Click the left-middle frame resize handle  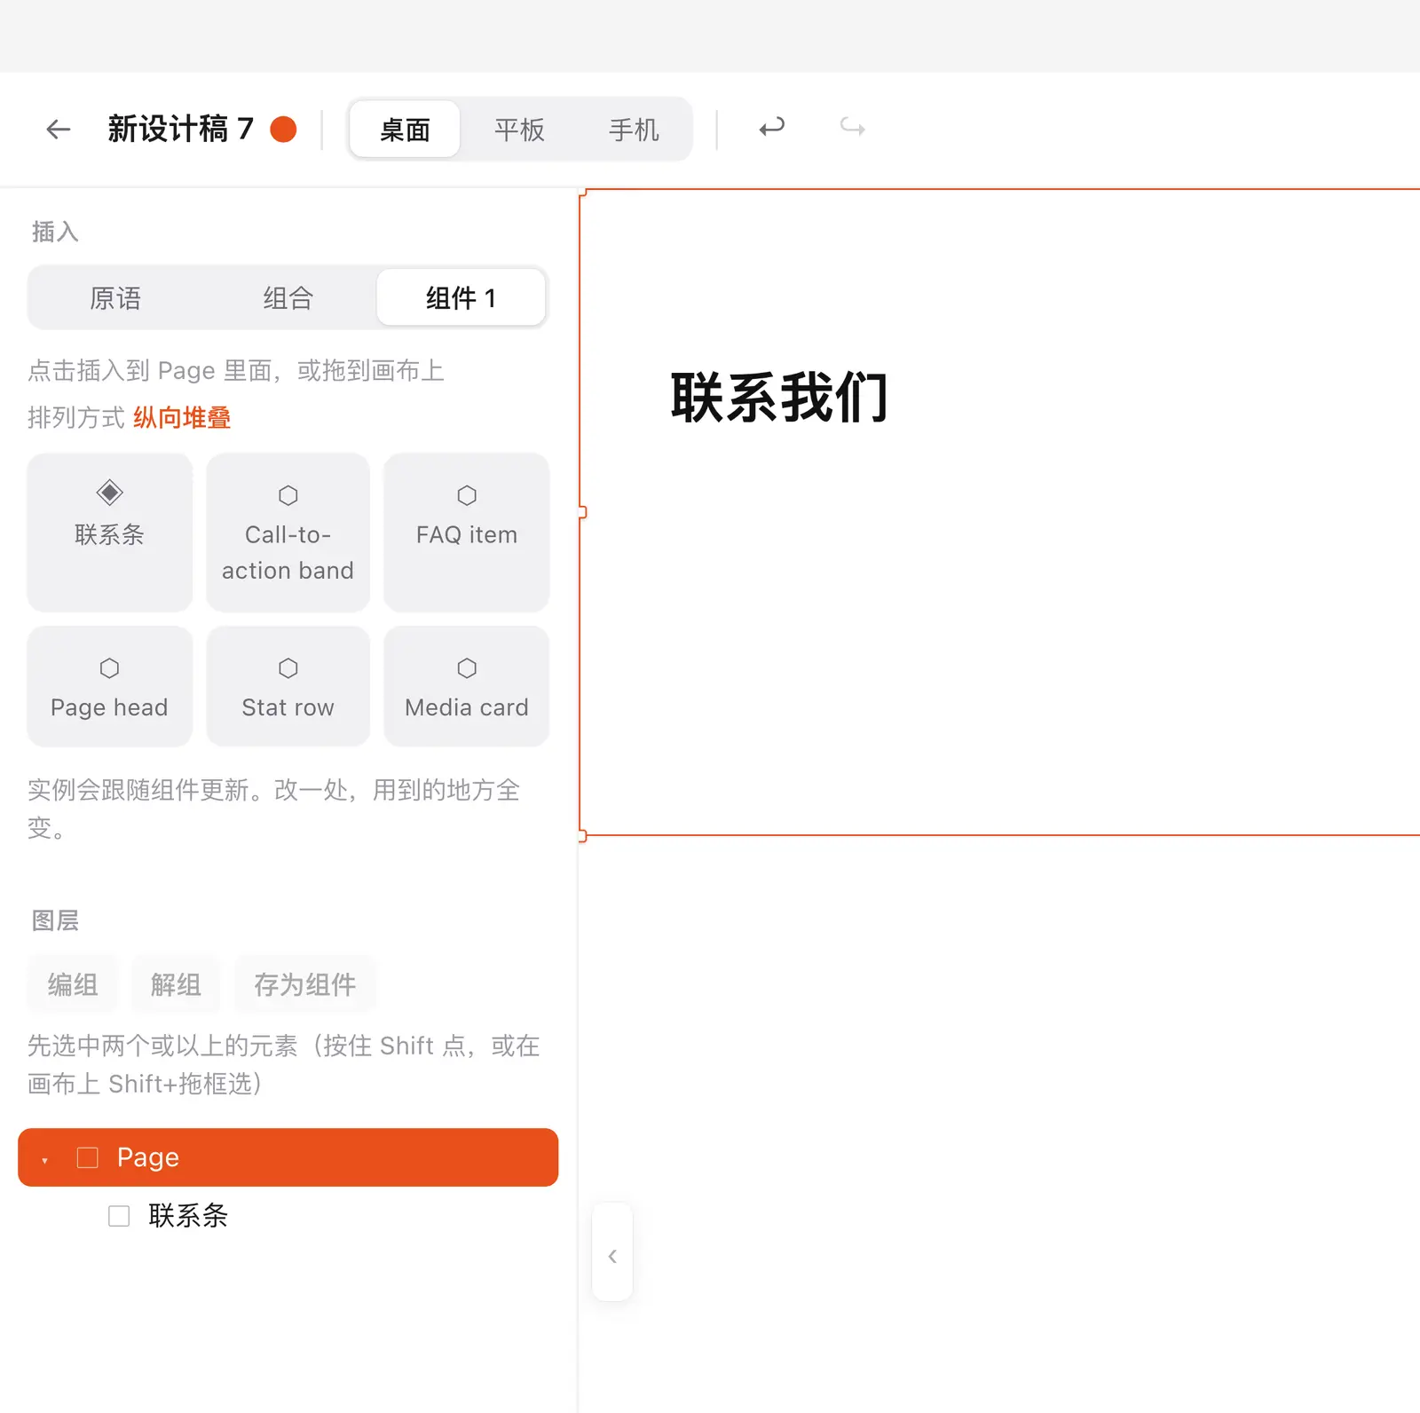[582, 512]
